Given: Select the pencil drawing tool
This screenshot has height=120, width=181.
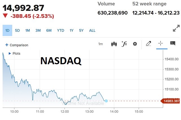Looking at the screenshot, I should pos(148,44).
